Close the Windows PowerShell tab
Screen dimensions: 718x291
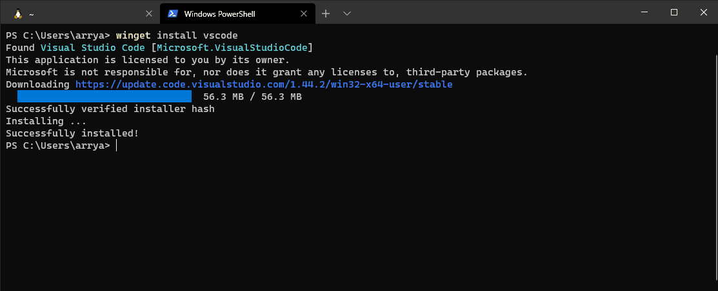(x=304, y=13)
